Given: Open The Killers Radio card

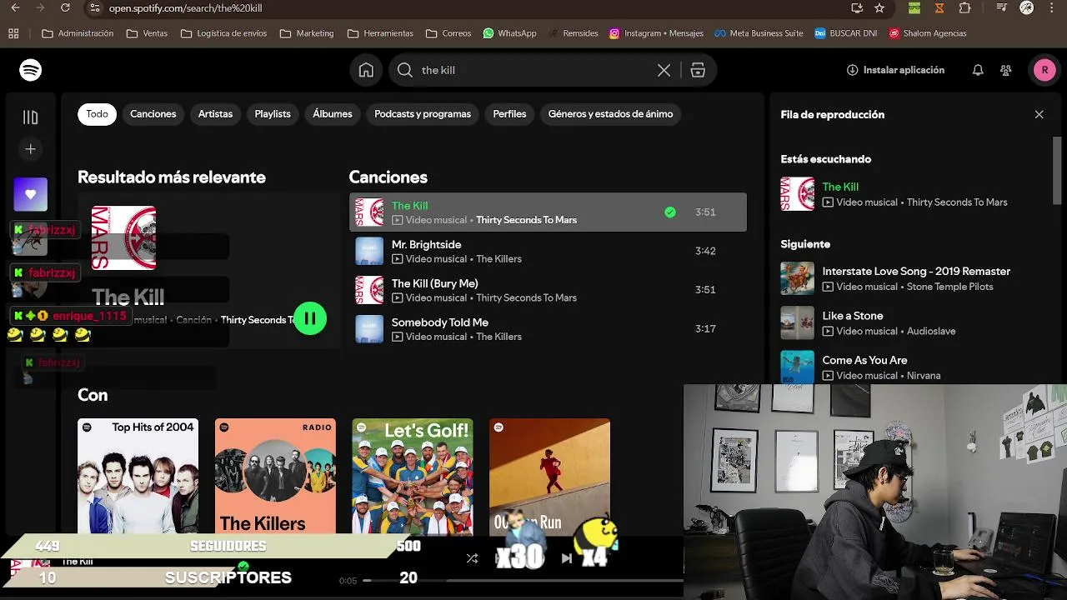Looking at the screenshot, I should click(x=275, y=477).
